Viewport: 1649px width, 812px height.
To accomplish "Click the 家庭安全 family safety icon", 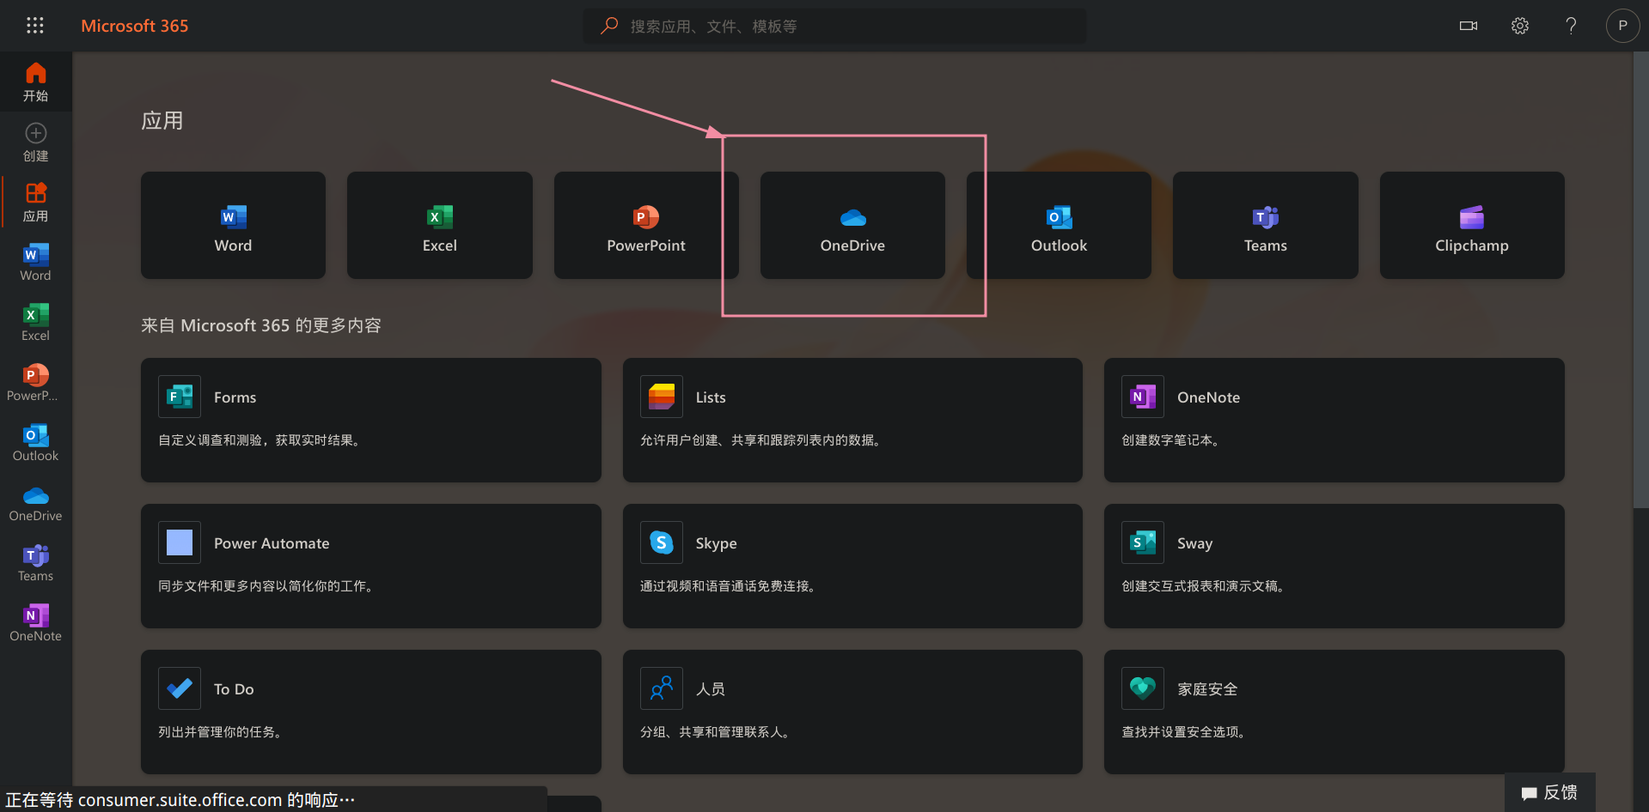I will 1143,688.
